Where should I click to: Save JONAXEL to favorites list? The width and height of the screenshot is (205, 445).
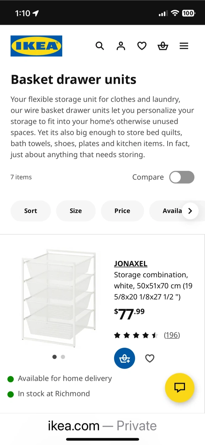coord(150,358)
